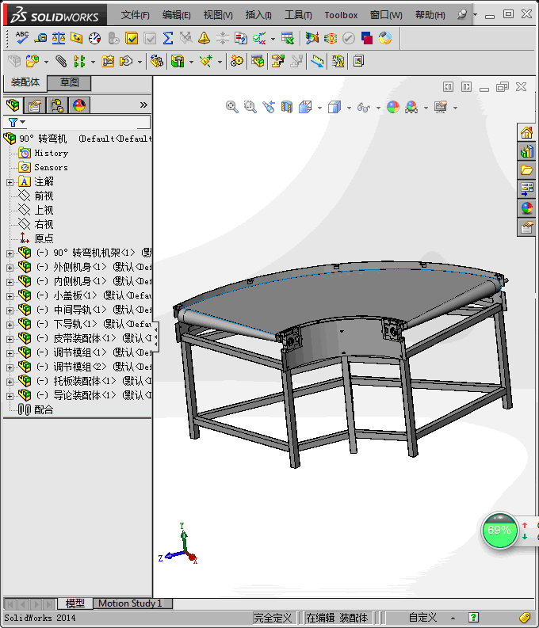Open View Orientation dropdown arrow
The width and height of the screenshot is (539, 628).
coord(319,108)
